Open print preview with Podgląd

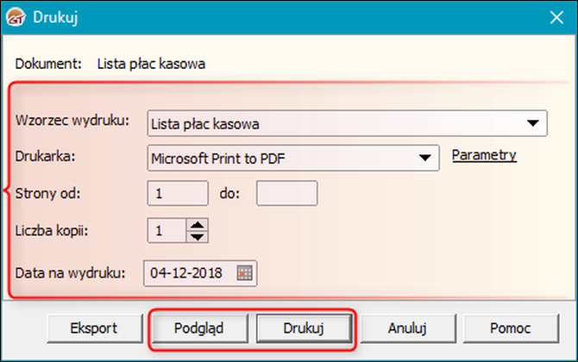click(x=199, y=328)
